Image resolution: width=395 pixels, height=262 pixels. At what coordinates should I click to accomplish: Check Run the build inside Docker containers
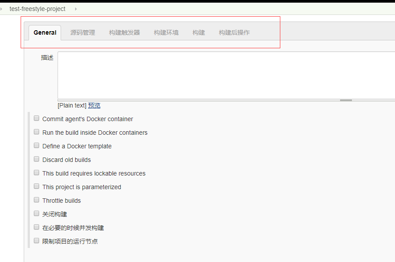[x=36, y=132]
